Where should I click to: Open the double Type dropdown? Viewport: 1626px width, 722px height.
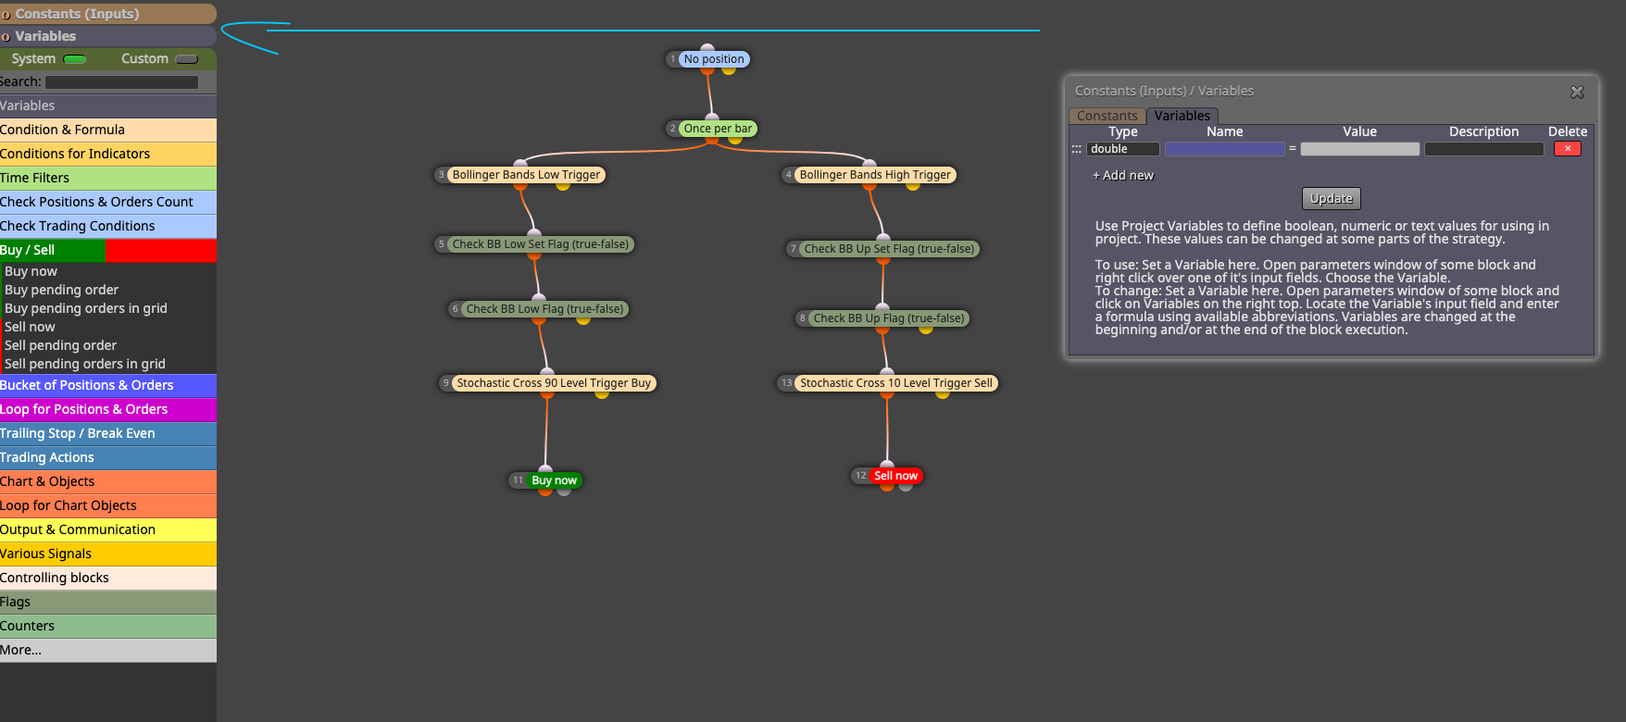coord(1123,149)
